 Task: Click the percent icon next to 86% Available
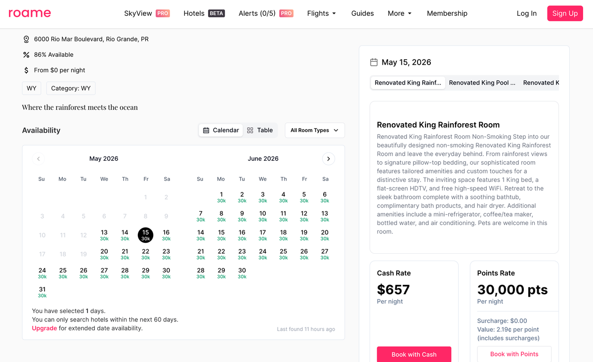click(26, 54)
